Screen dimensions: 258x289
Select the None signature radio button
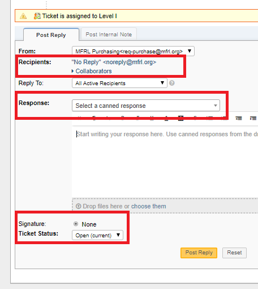point(76,224)
